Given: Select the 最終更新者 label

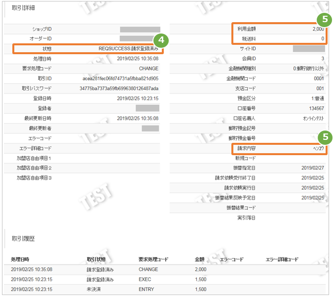Looking at the screenshot, I should [40, 128].
